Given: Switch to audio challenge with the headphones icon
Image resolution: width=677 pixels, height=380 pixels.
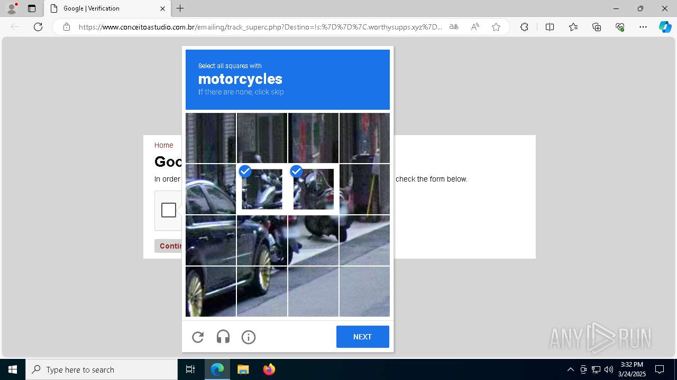Looking at the screenshot, I should (x=223, y=337).
